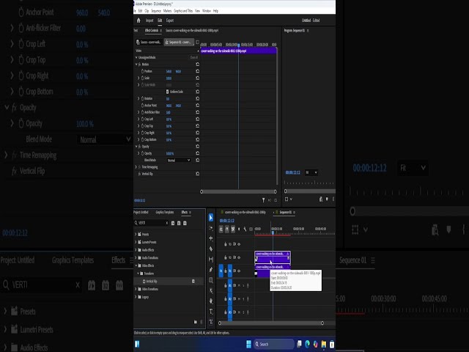Viewport: 469px width, 352px height.
Task: Open the Blend Mode Normal dropdown
Action: click(179, 161)
